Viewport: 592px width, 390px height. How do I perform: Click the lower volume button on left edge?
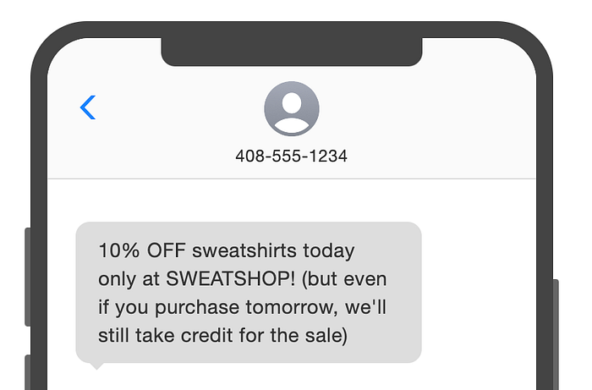pos(28,372)
